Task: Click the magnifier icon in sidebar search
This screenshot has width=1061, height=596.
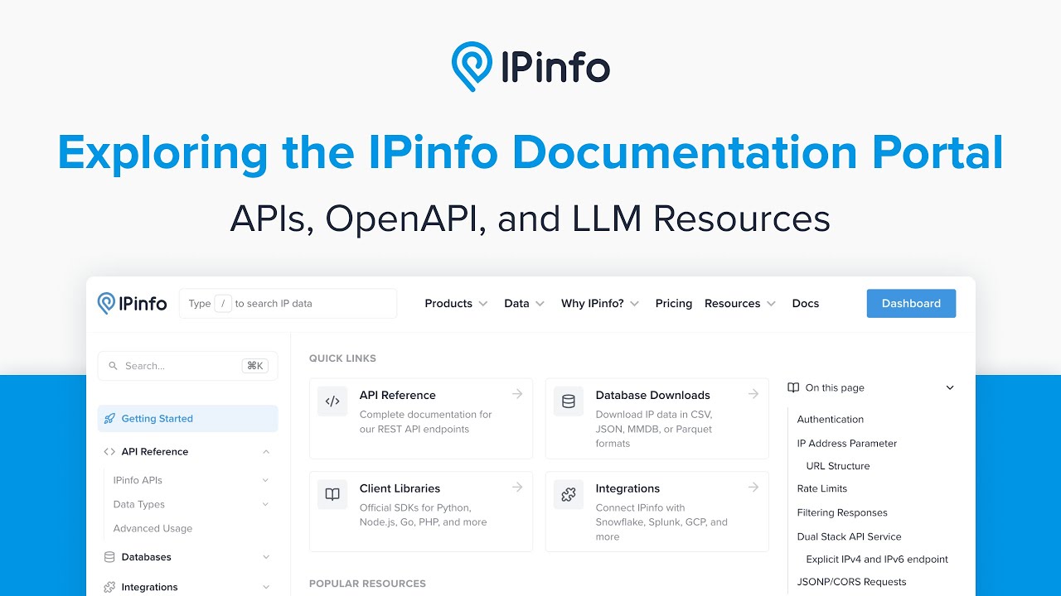Action: point(114,366)
